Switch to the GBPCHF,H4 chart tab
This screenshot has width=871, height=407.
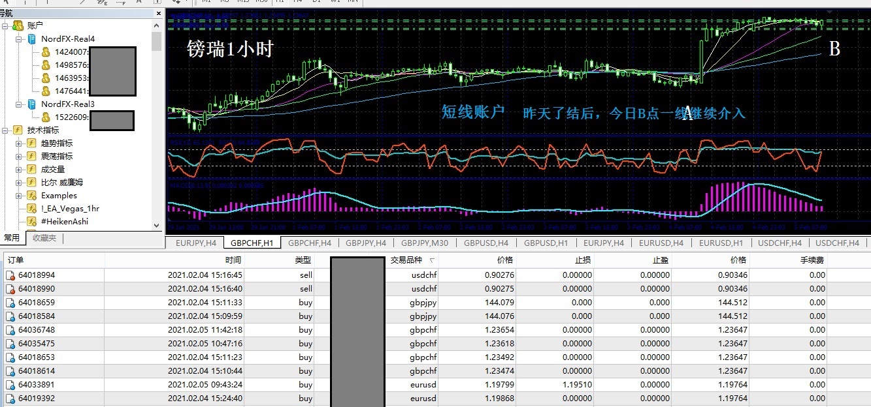[310, 243]
